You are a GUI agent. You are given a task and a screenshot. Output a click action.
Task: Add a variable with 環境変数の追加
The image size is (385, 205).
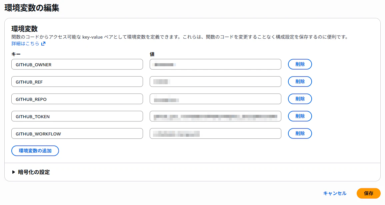point(35,151)
